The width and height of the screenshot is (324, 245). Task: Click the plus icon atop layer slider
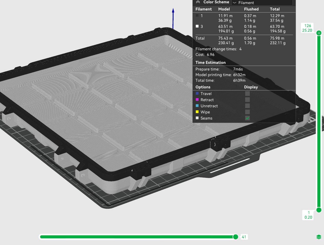[x=319, y=33]
